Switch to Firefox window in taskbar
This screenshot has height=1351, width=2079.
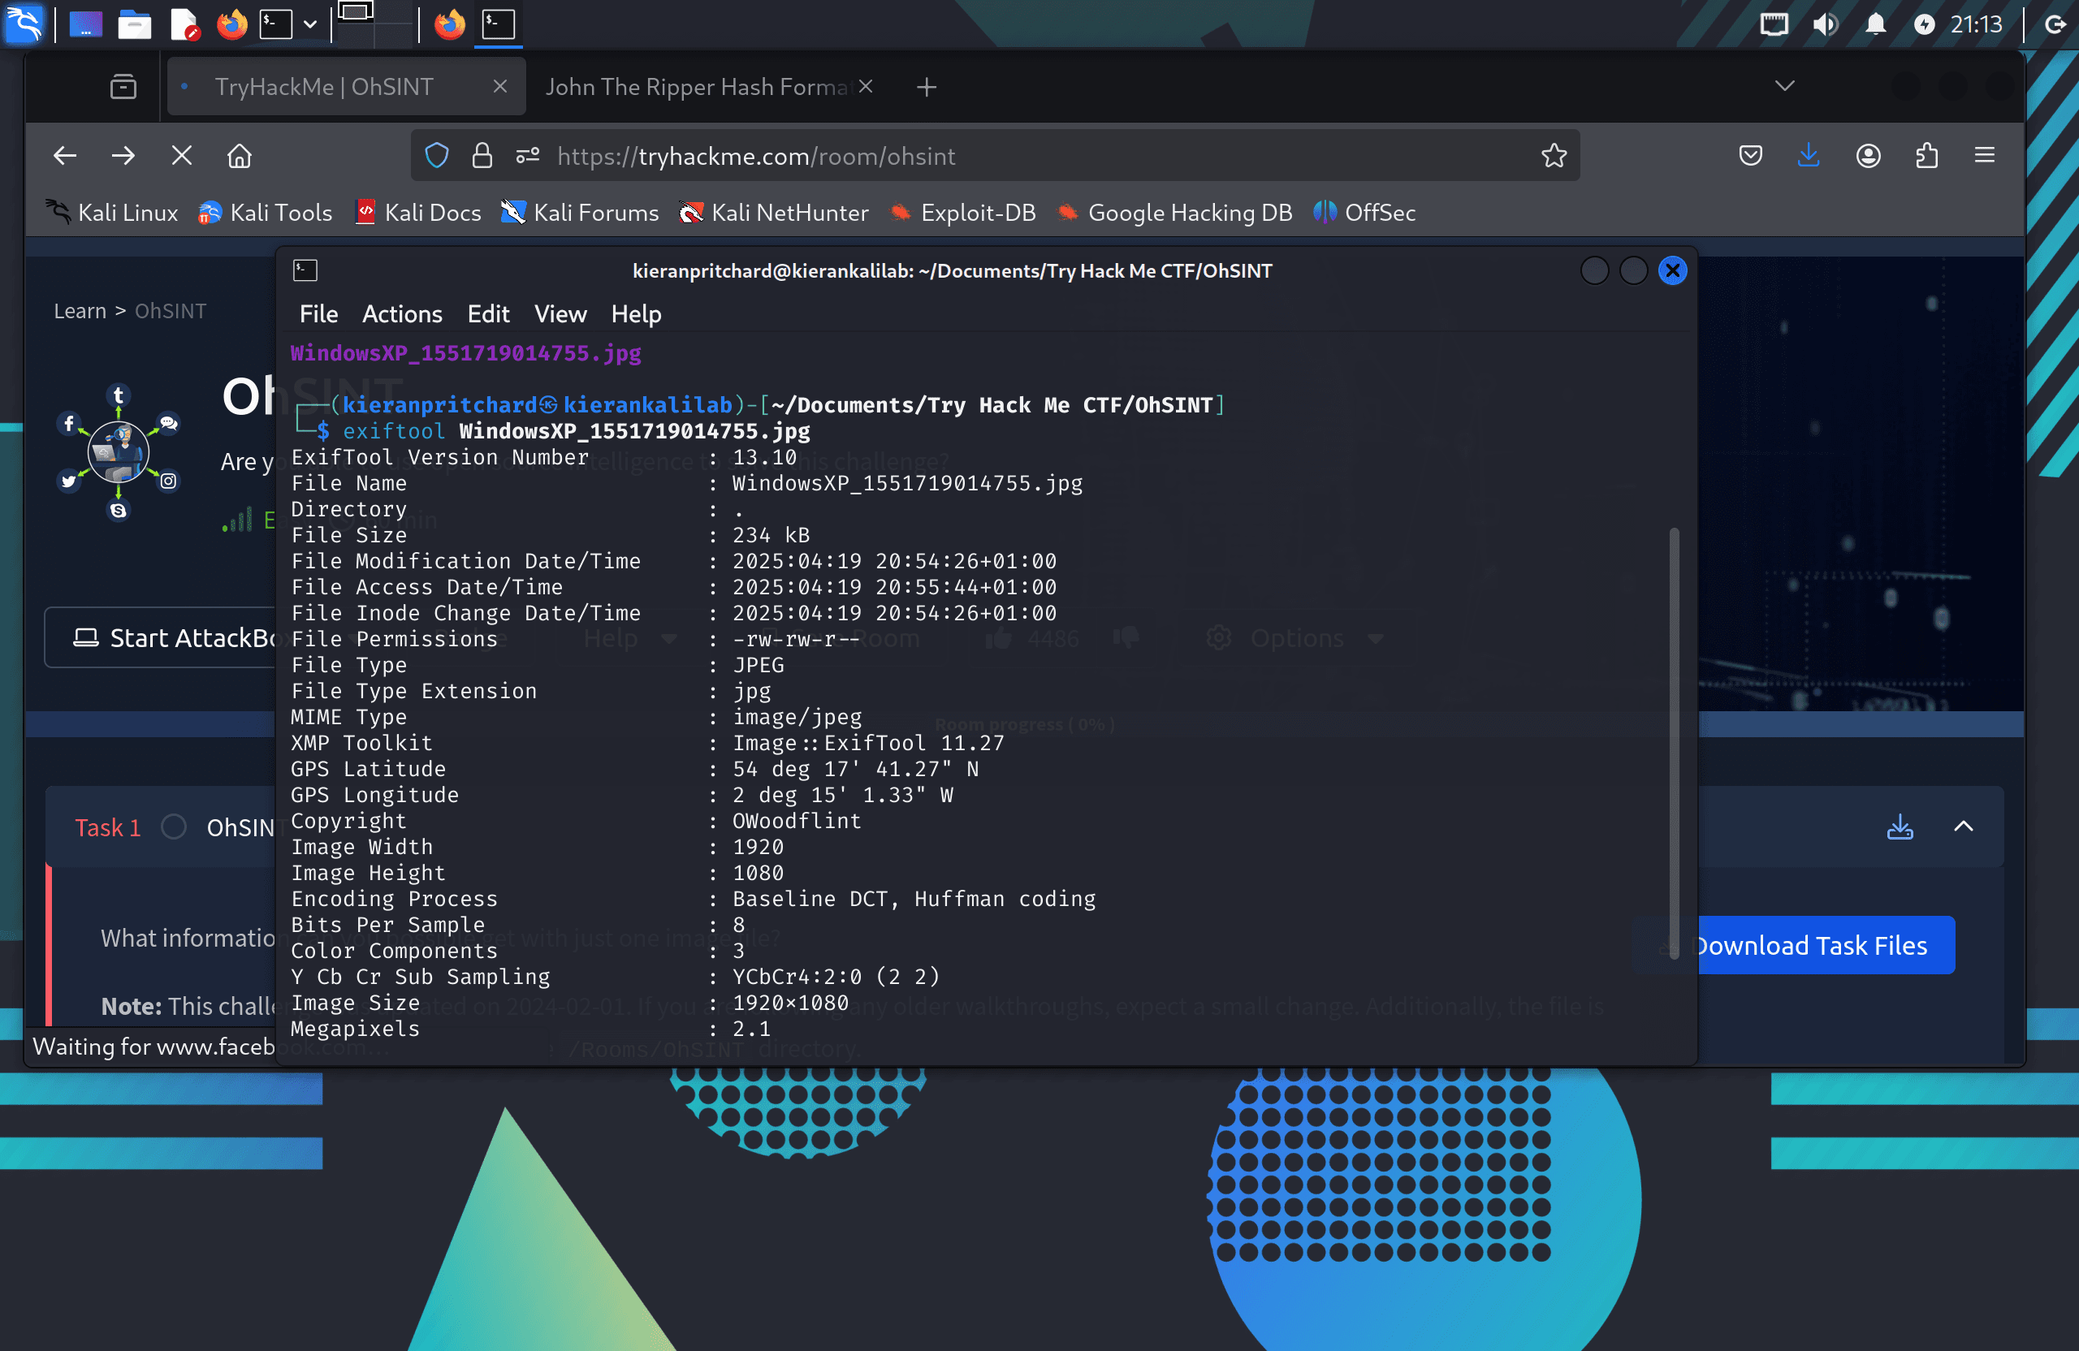click(x=450, y=24)
